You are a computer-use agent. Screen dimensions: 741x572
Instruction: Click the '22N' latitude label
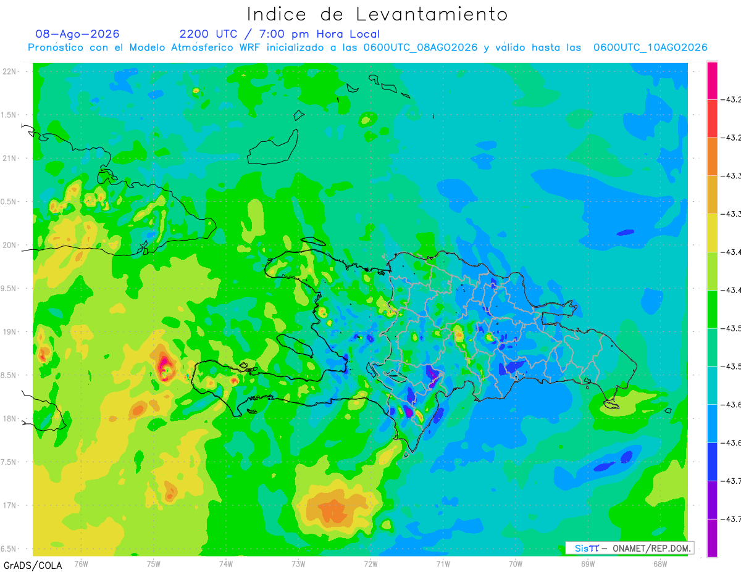10,72
